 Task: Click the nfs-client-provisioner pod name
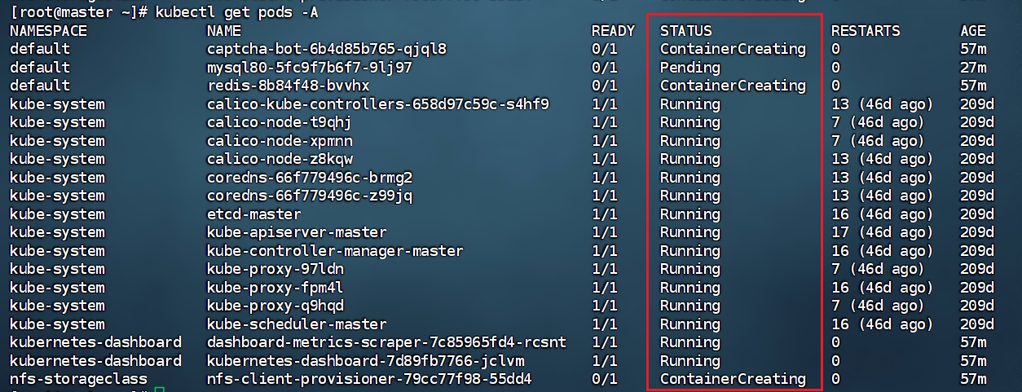pyautogui.click(x=369, y=379)
